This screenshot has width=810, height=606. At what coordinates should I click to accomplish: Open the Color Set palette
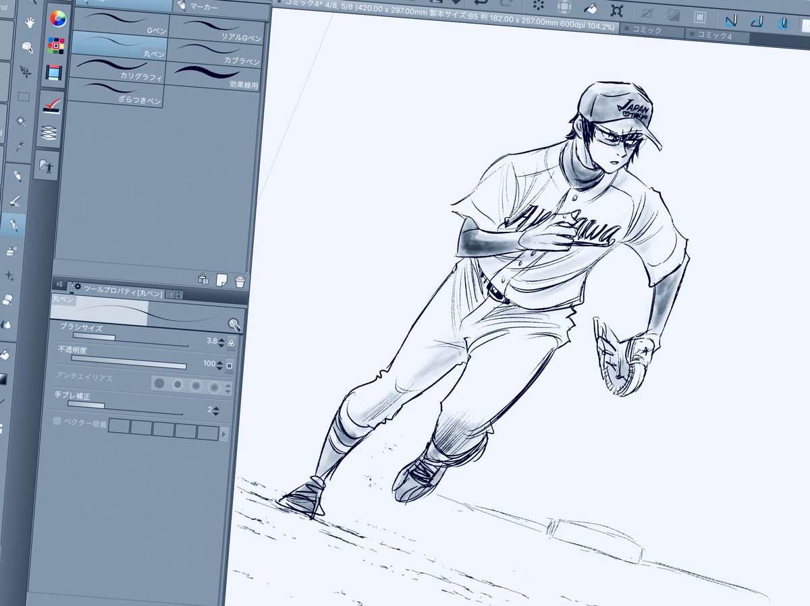click(55, 45)
